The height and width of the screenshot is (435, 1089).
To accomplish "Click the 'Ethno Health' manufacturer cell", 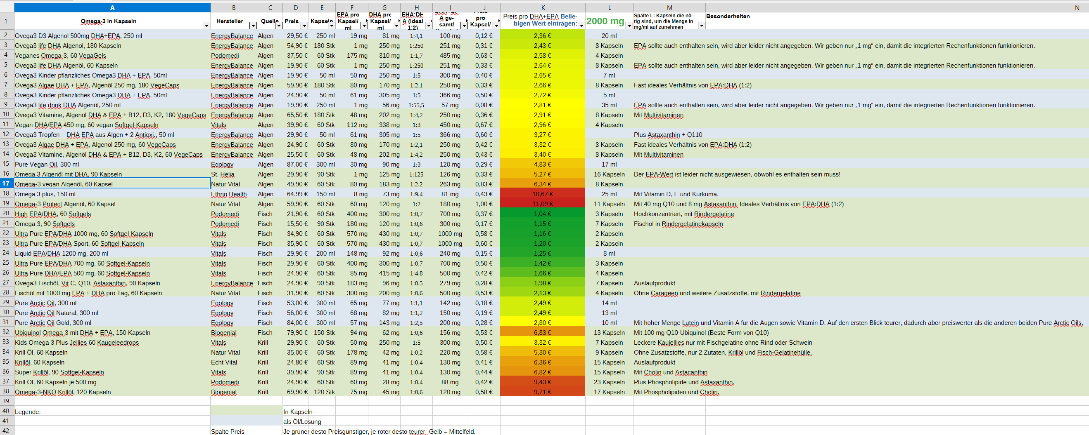I will (229, 194).
